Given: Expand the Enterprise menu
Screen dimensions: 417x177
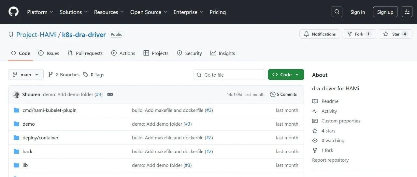Looking at the screenshot, I should coord(188,12).
